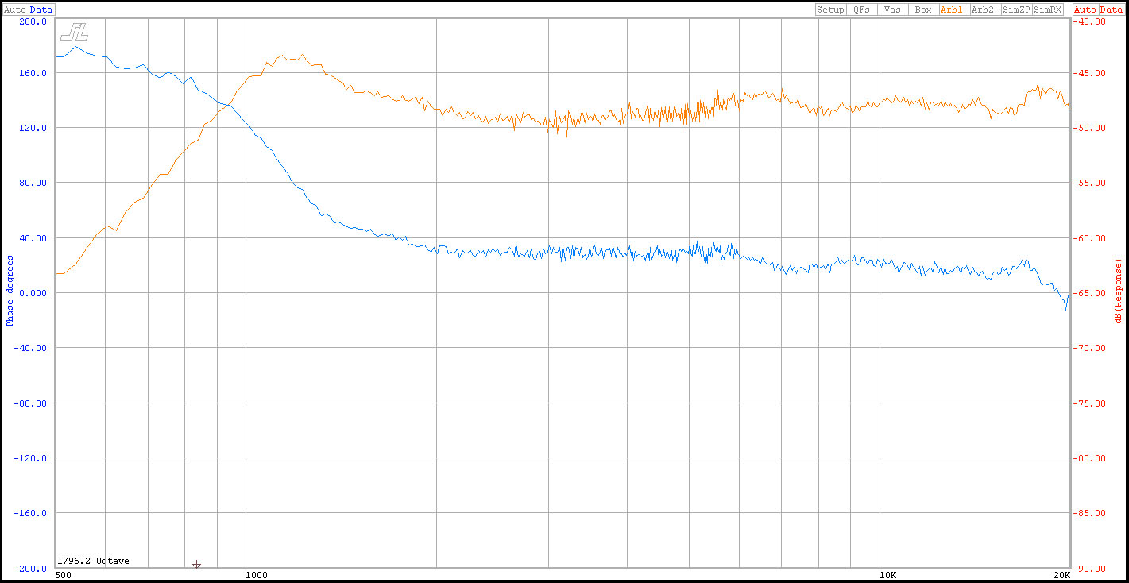Click the right axis Auto button

pos(1085,10)
